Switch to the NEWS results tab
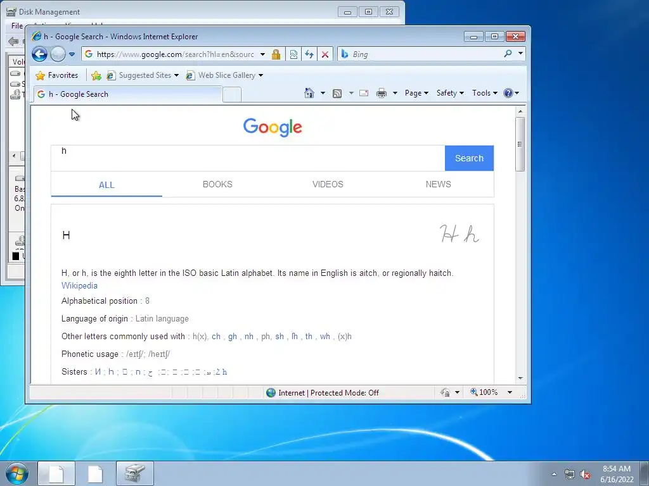 [x=439, y=184]
